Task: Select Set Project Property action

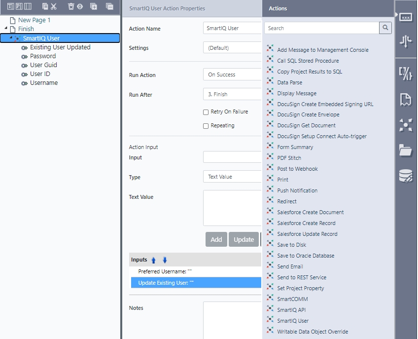Action: click(x=301, y=288)
